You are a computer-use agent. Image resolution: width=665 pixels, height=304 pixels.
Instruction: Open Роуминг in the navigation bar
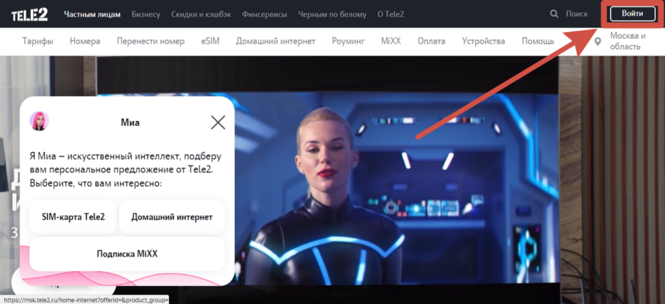348,41
